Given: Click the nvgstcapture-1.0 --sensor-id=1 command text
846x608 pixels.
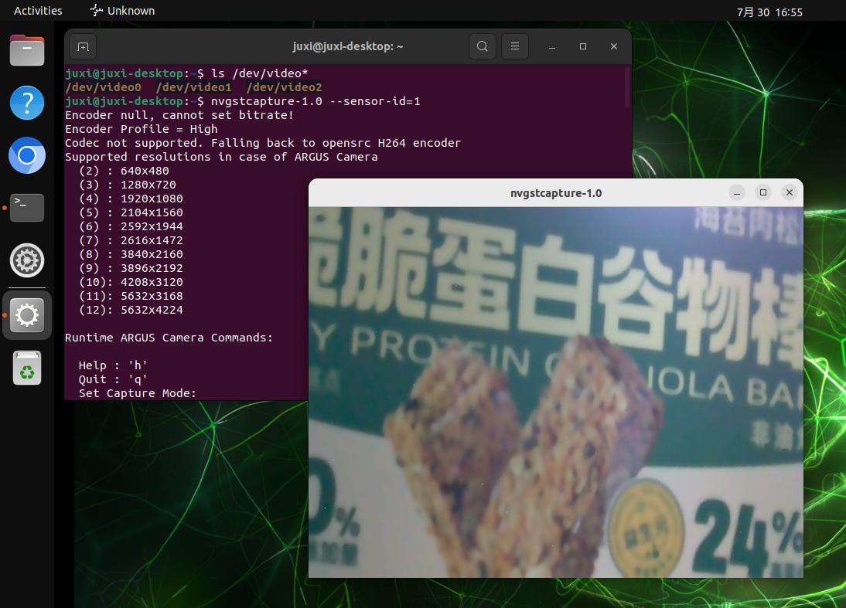Looking at the screenshot, I should 316,101.
